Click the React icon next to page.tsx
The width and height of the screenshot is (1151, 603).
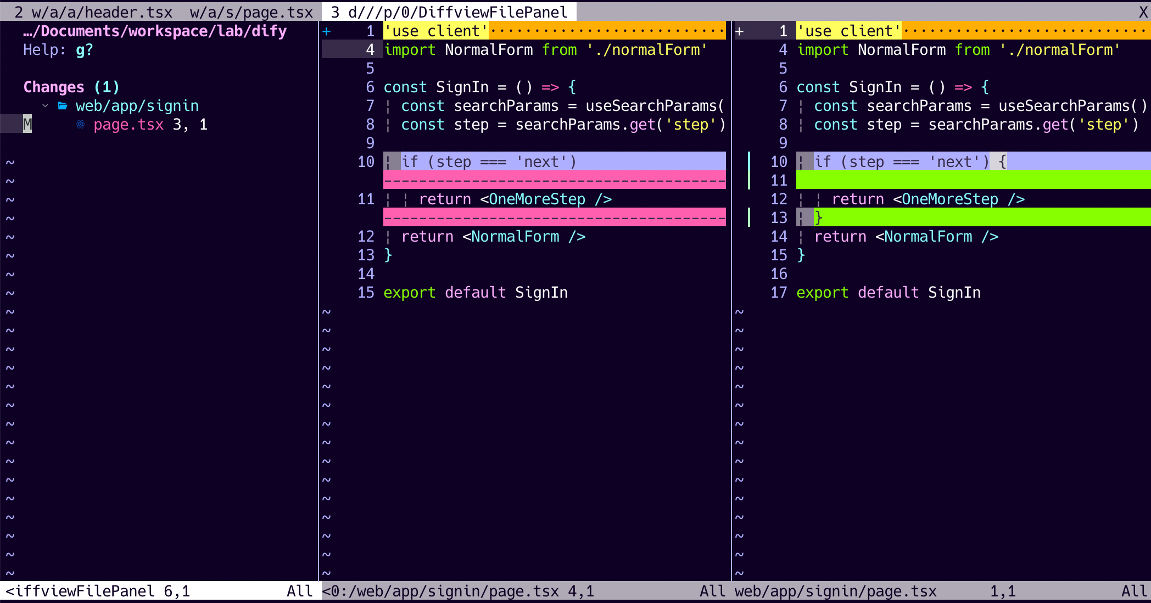click(80, 125)
